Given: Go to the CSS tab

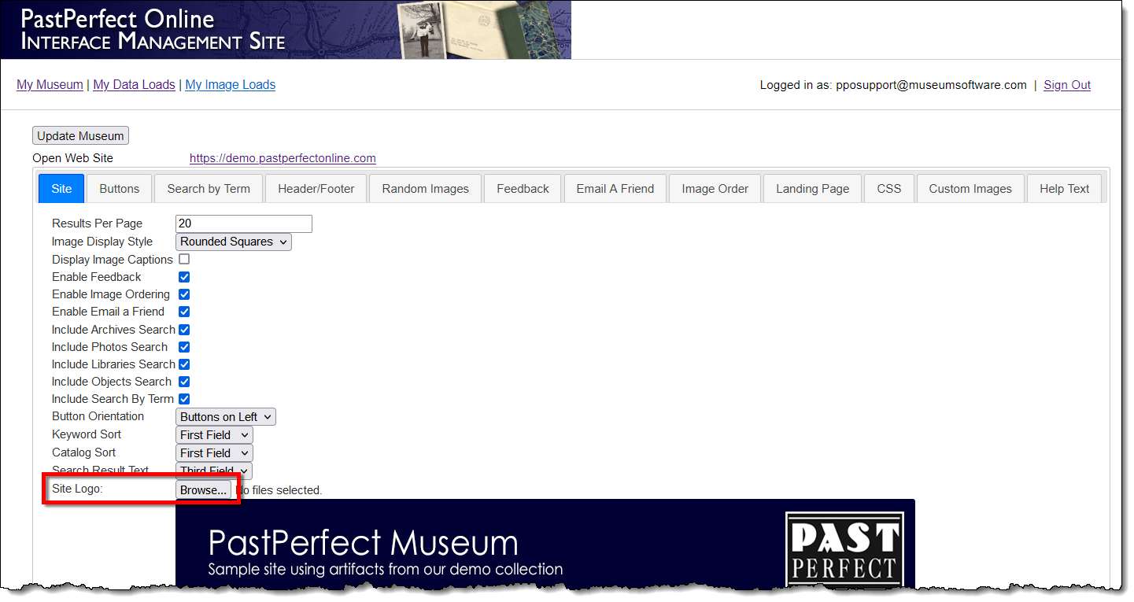Looking at the screenshot, I should 888,189.
